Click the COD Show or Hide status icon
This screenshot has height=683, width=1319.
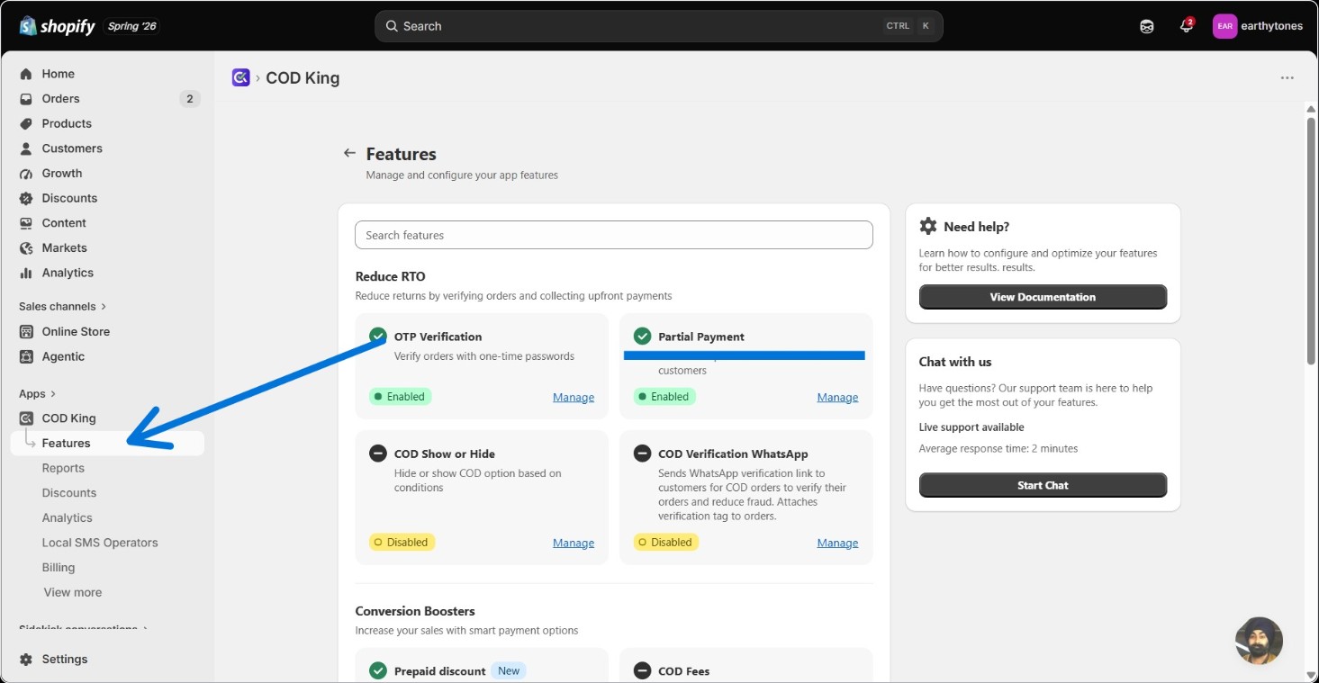(378, 454)
